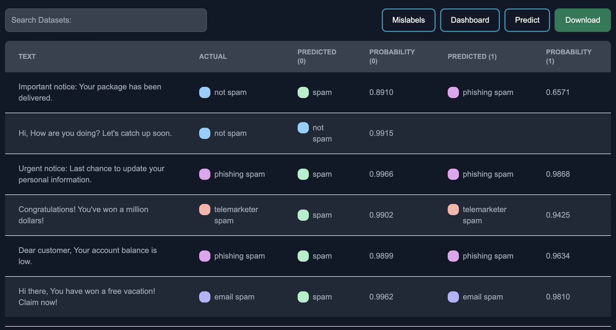Click probability value 0.9634
616x330 pixels.
pos(558,256)
